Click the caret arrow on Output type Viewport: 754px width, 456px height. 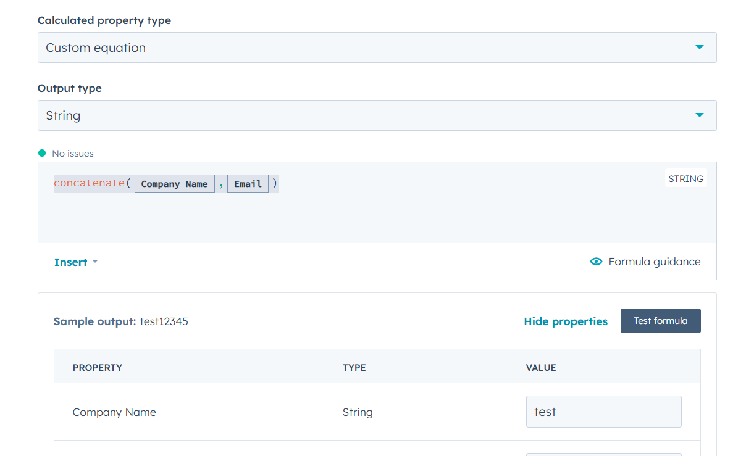(x=699, y=115)
